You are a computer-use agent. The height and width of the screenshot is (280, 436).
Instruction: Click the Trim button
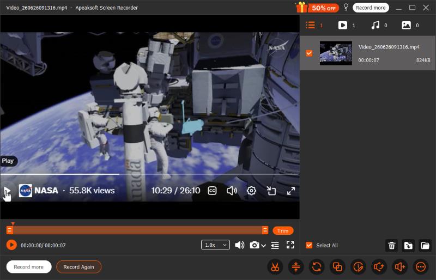(283, 231)
